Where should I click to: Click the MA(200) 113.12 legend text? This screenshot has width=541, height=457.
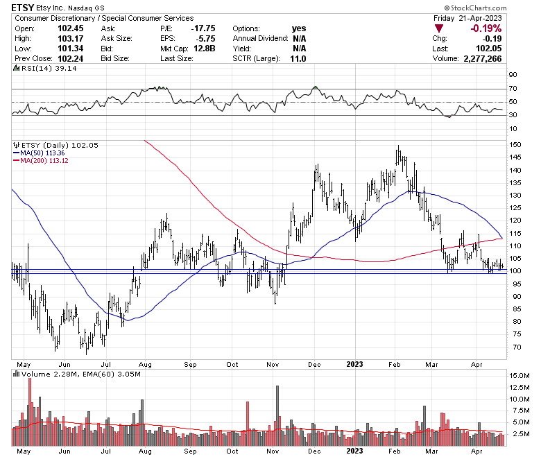(44, 160)
